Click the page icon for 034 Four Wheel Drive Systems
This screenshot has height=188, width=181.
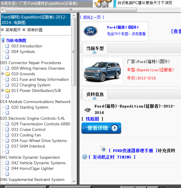click(7, 140)
